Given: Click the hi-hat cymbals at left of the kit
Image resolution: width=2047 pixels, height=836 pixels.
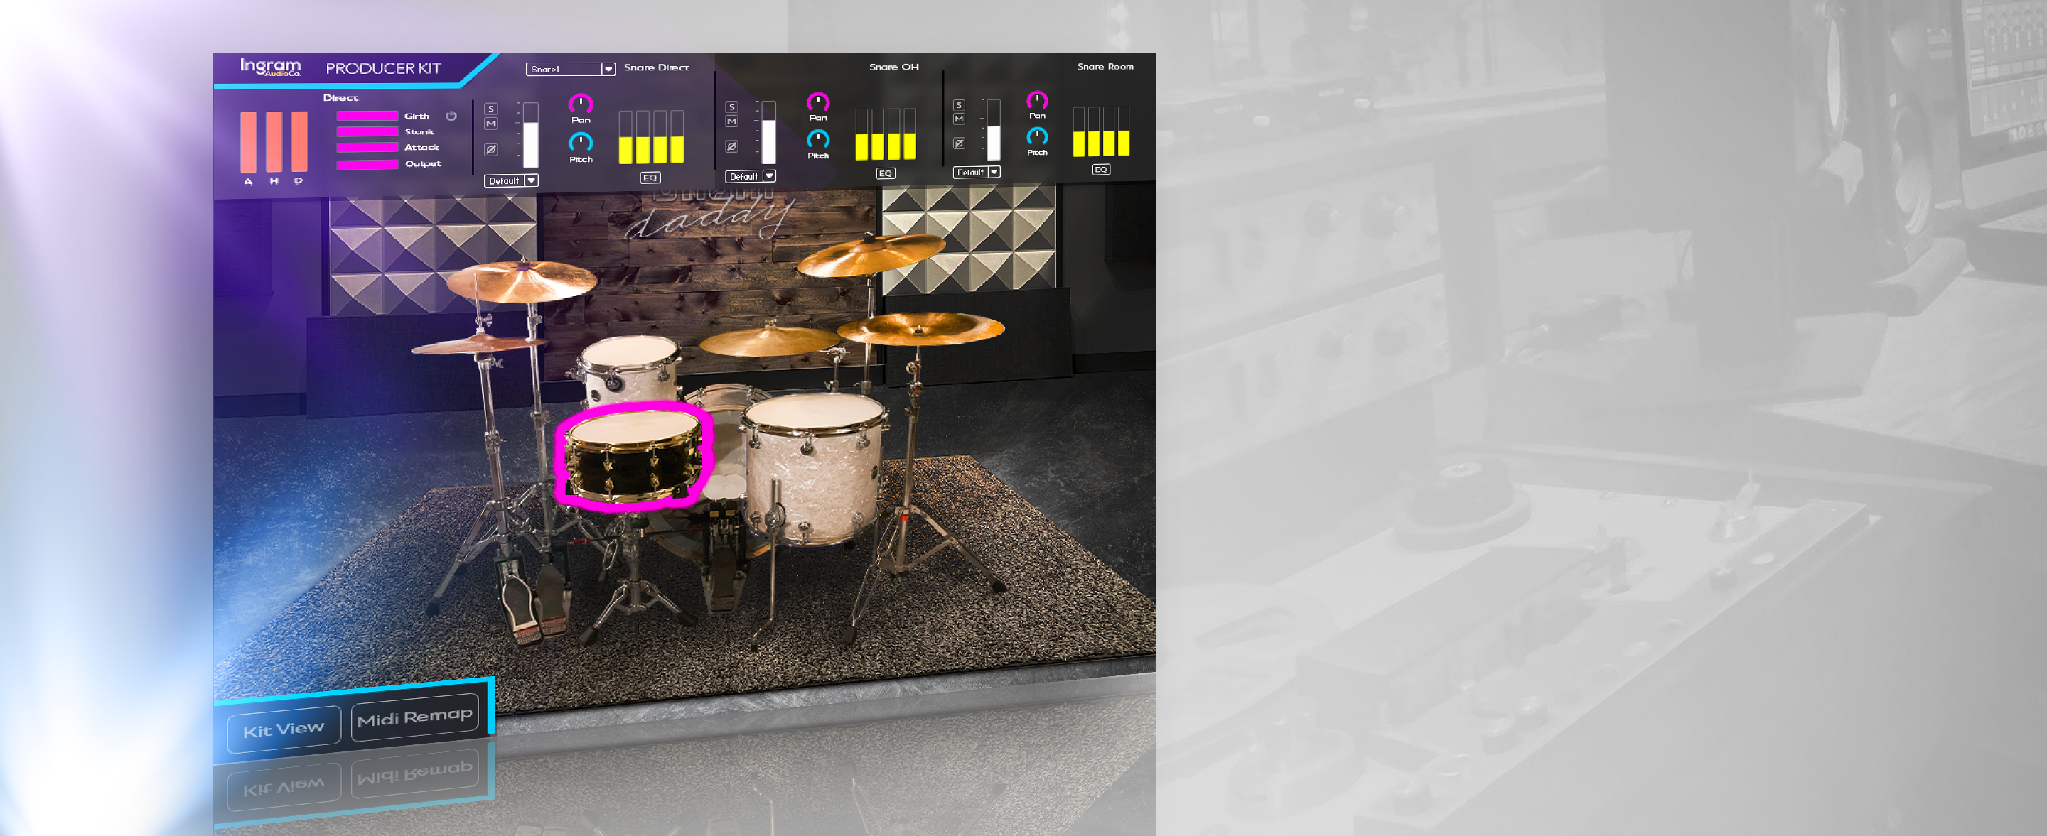Looking at the screenshot, I should point(478,344).
